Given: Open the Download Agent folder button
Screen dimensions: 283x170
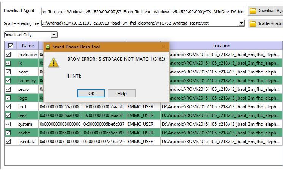Looking at the screenshot, I should [x=265, y=11].
